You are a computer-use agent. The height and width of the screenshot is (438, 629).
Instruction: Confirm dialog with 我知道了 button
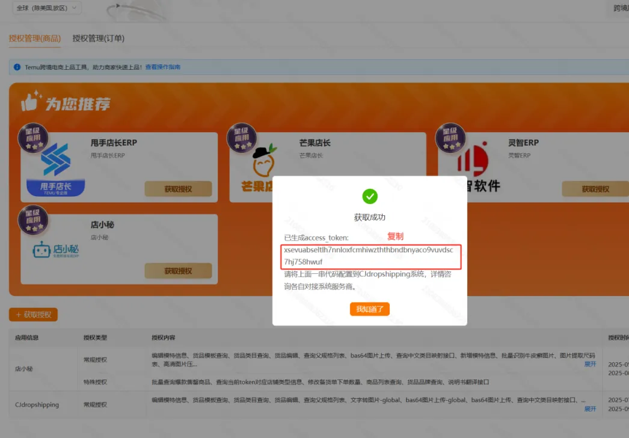pos(370,309)
